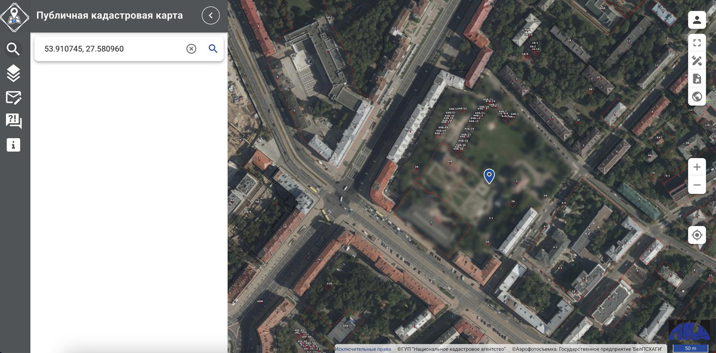Open the globe basemap selector

coord(697,97)
